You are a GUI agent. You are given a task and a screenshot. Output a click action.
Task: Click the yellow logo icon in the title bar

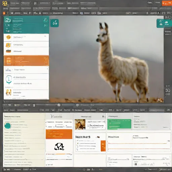coord(5,3)
